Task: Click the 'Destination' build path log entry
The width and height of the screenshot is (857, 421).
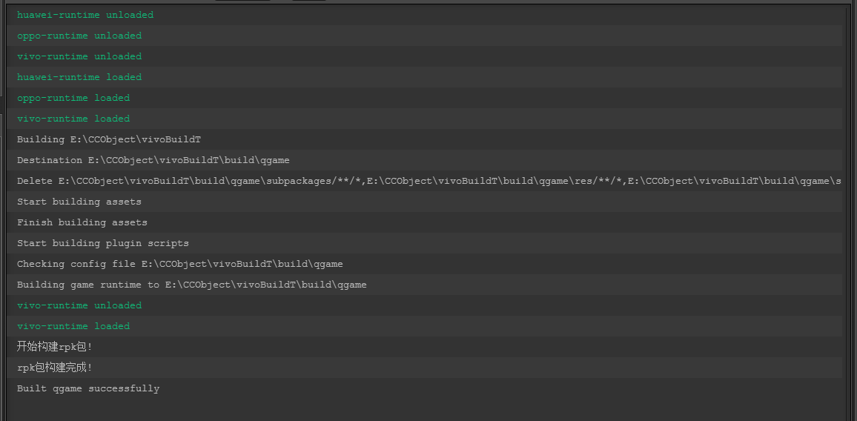Action: tap(153, 160)
